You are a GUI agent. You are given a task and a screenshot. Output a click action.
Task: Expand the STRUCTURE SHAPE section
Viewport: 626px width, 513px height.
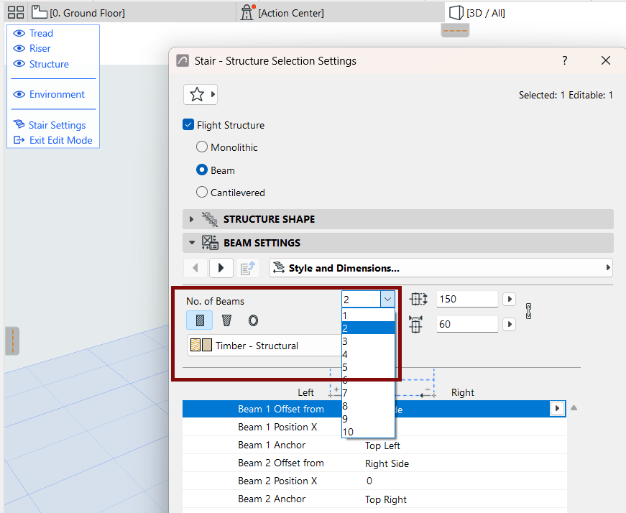(192, 219)
